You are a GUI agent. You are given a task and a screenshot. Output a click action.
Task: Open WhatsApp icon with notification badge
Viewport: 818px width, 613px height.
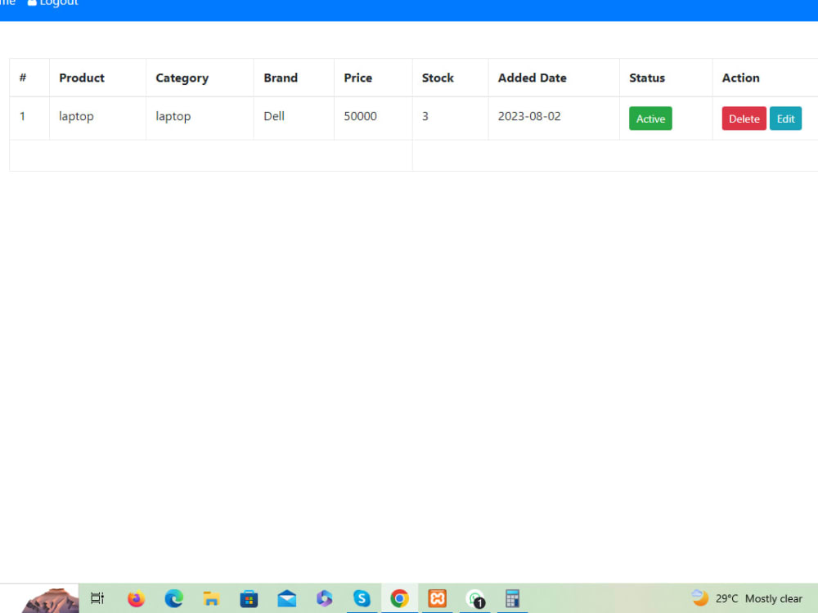click(x=474, y=598)
